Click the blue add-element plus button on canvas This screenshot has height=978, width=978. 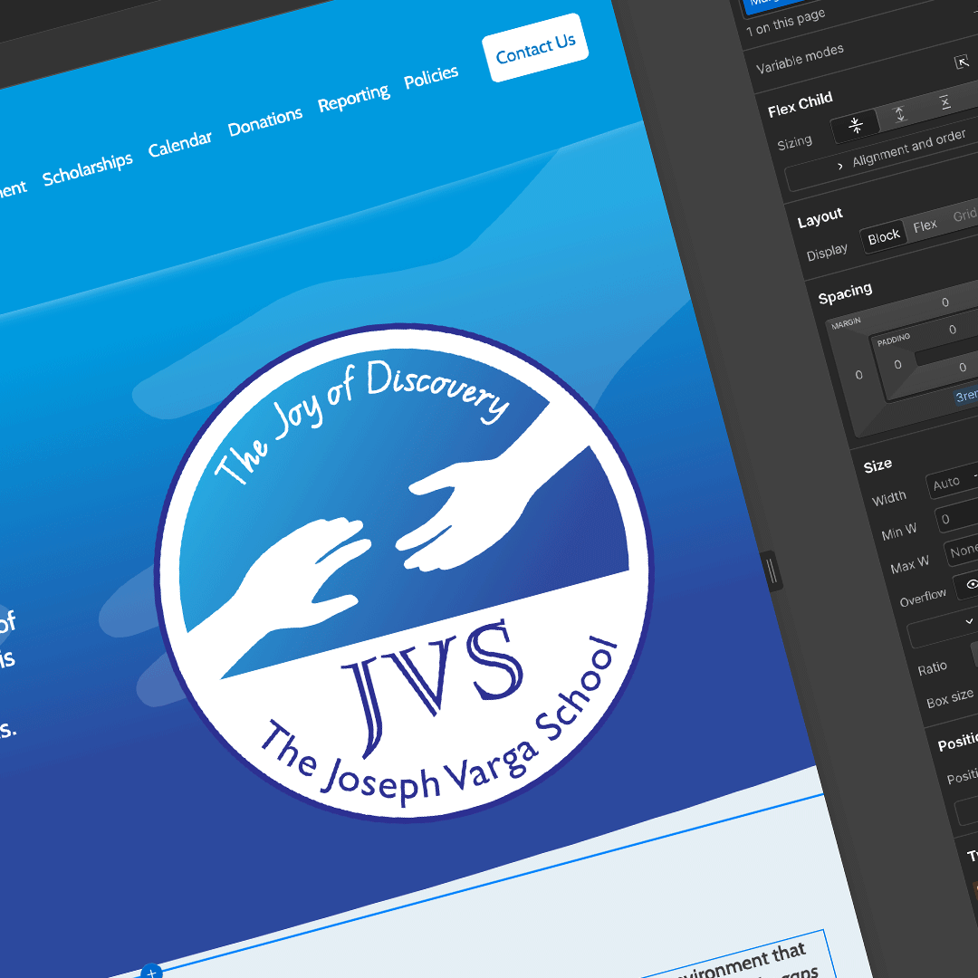pyautogui.click(x=151, y=973)
